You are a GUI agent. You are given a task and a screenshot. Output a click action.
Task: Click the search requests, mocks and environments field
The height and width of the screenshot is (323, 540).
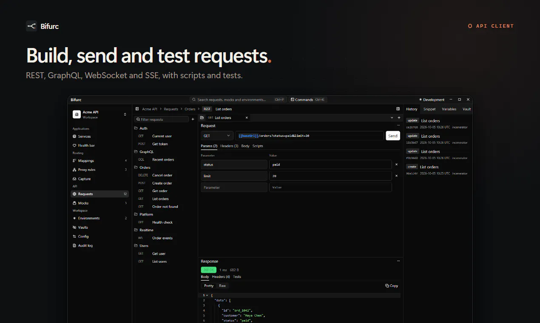238,99
